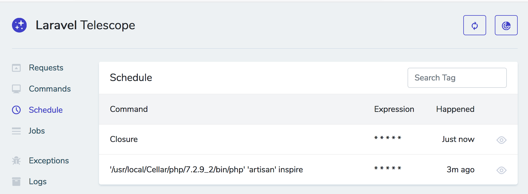Click the Schedule heading
528x194 pixels.
[x=131, y=78]
